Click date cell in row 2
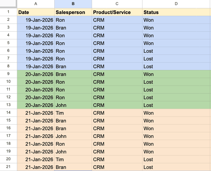The image size is (211, 171). tap(36, 20)
